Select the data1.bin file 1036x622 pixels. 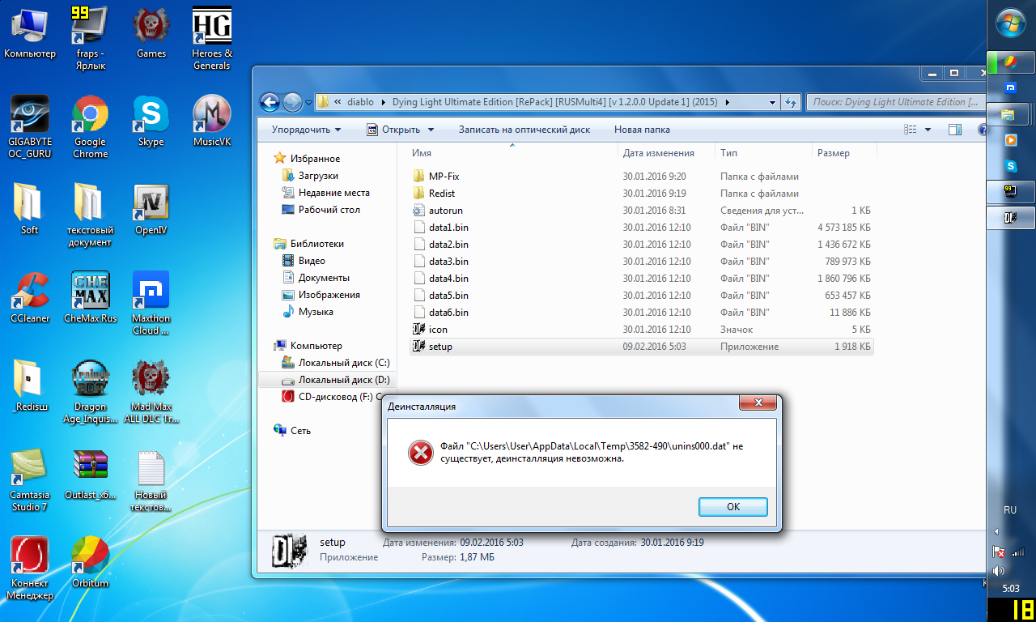[x=448, y=228]
